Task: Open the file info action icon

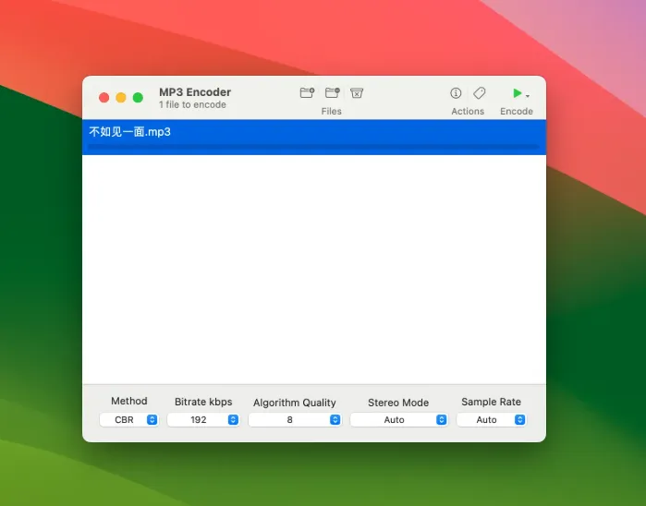Action: click(x=456, y=93)
